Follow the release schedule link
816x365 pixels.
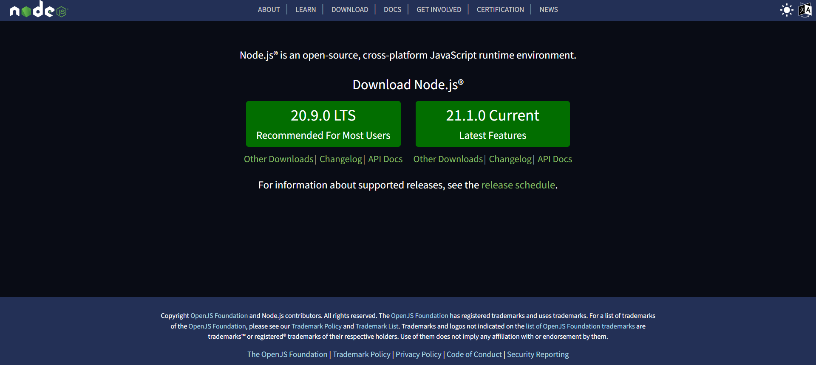tap(518, 185)
